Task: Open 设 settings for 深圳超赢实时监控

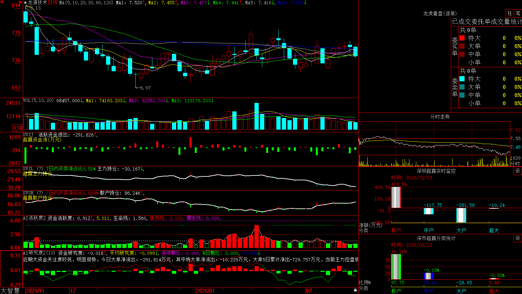Action: click(x=518, y=171)
